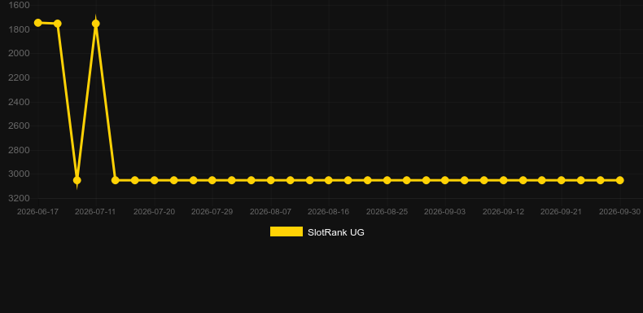Viewport: 643px width, 313px height.
Task: Select the data point above 2026-08-16
Action: [329, 180]
